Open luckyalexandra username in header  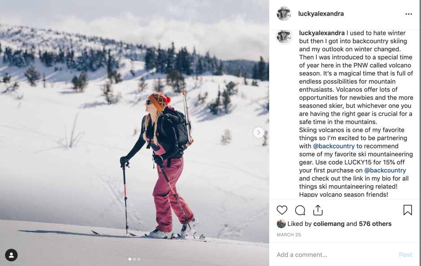click(321, 13)
